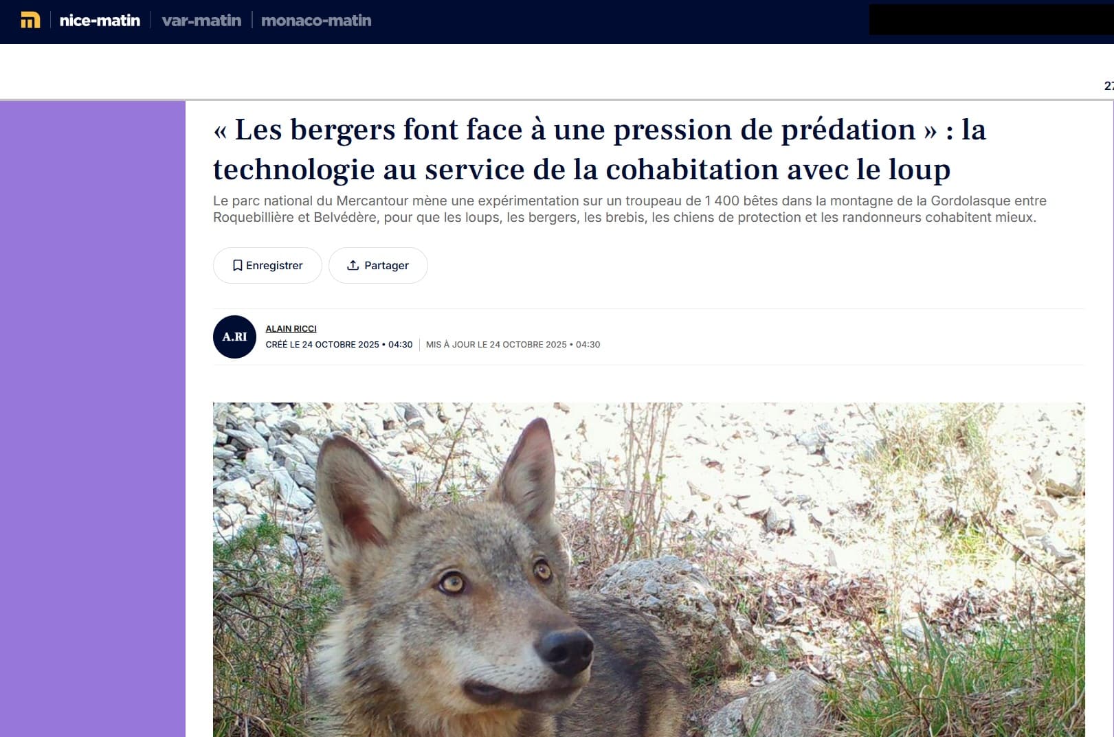Click the white banner strip below the header
1114x737 pixels.
point(557,71)
